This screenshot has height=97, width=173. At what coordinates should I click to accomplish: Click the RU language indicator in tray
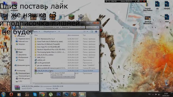pyautogui.click(x=149, y=94)
